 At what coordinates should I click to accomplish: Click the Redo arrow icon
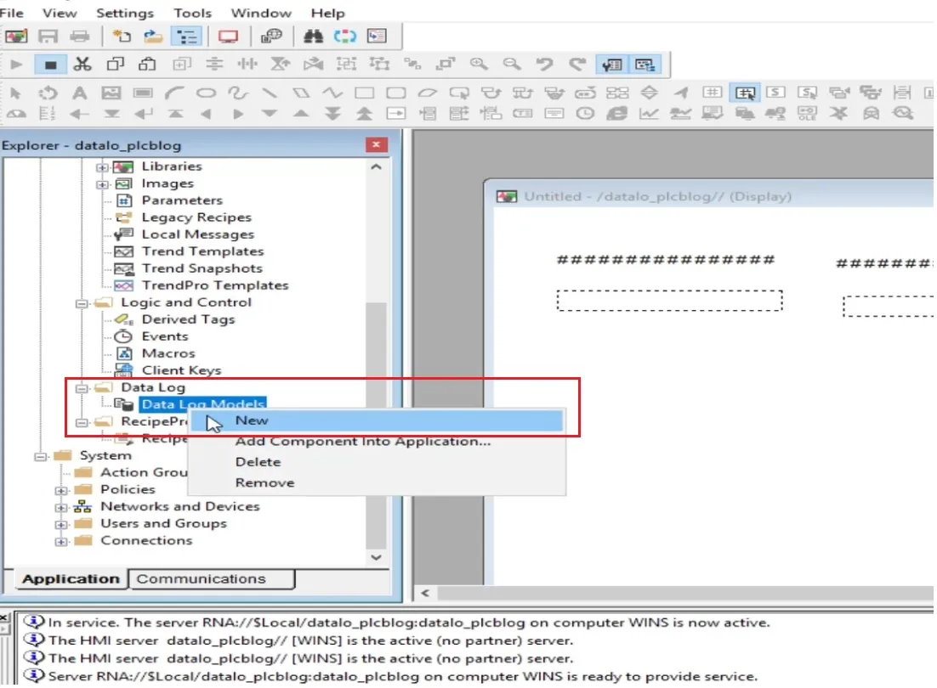tap(576, 64)
